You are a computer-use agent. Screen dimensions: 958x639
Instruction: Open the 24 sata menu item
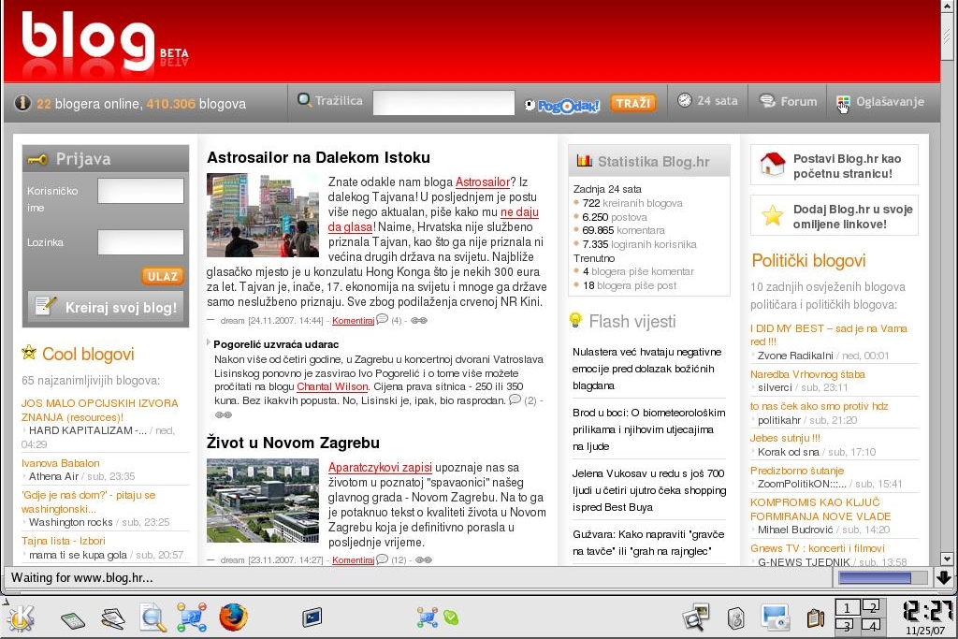708,101
